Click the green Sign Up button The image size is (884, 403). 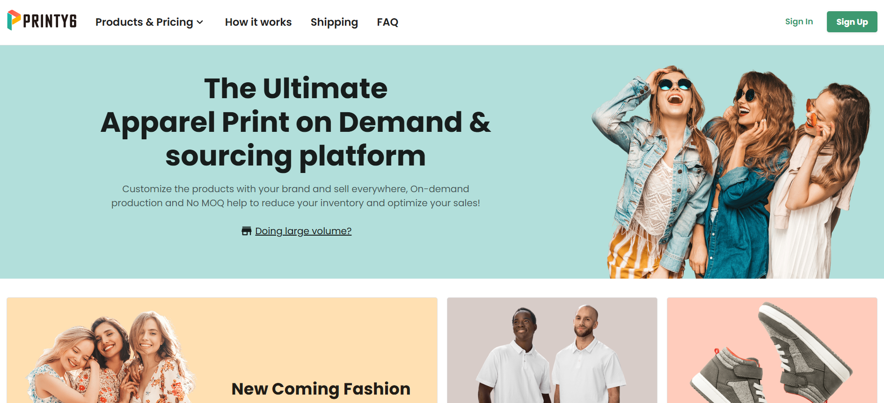point(852,22)
